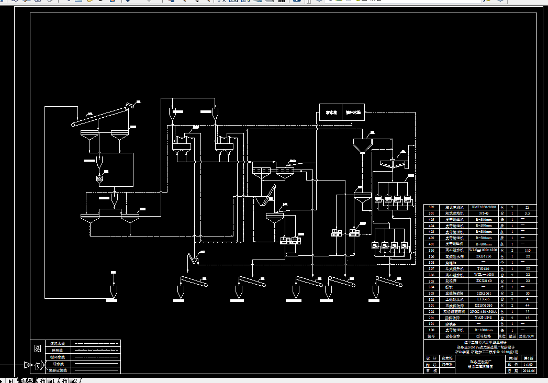The height and width of the screenshot is (383, 548).
Task: Select the 循环水线 legend entry
Action: [58, 357]
